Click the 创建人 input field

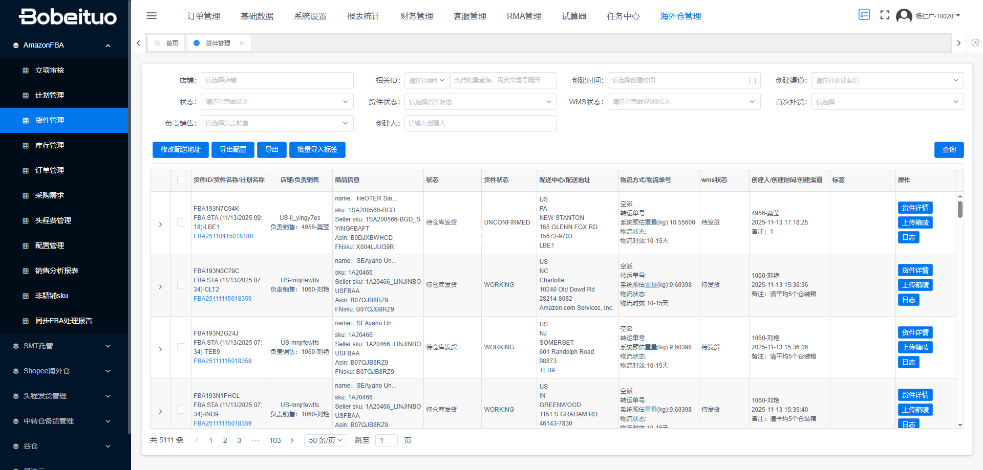(480, 123)
